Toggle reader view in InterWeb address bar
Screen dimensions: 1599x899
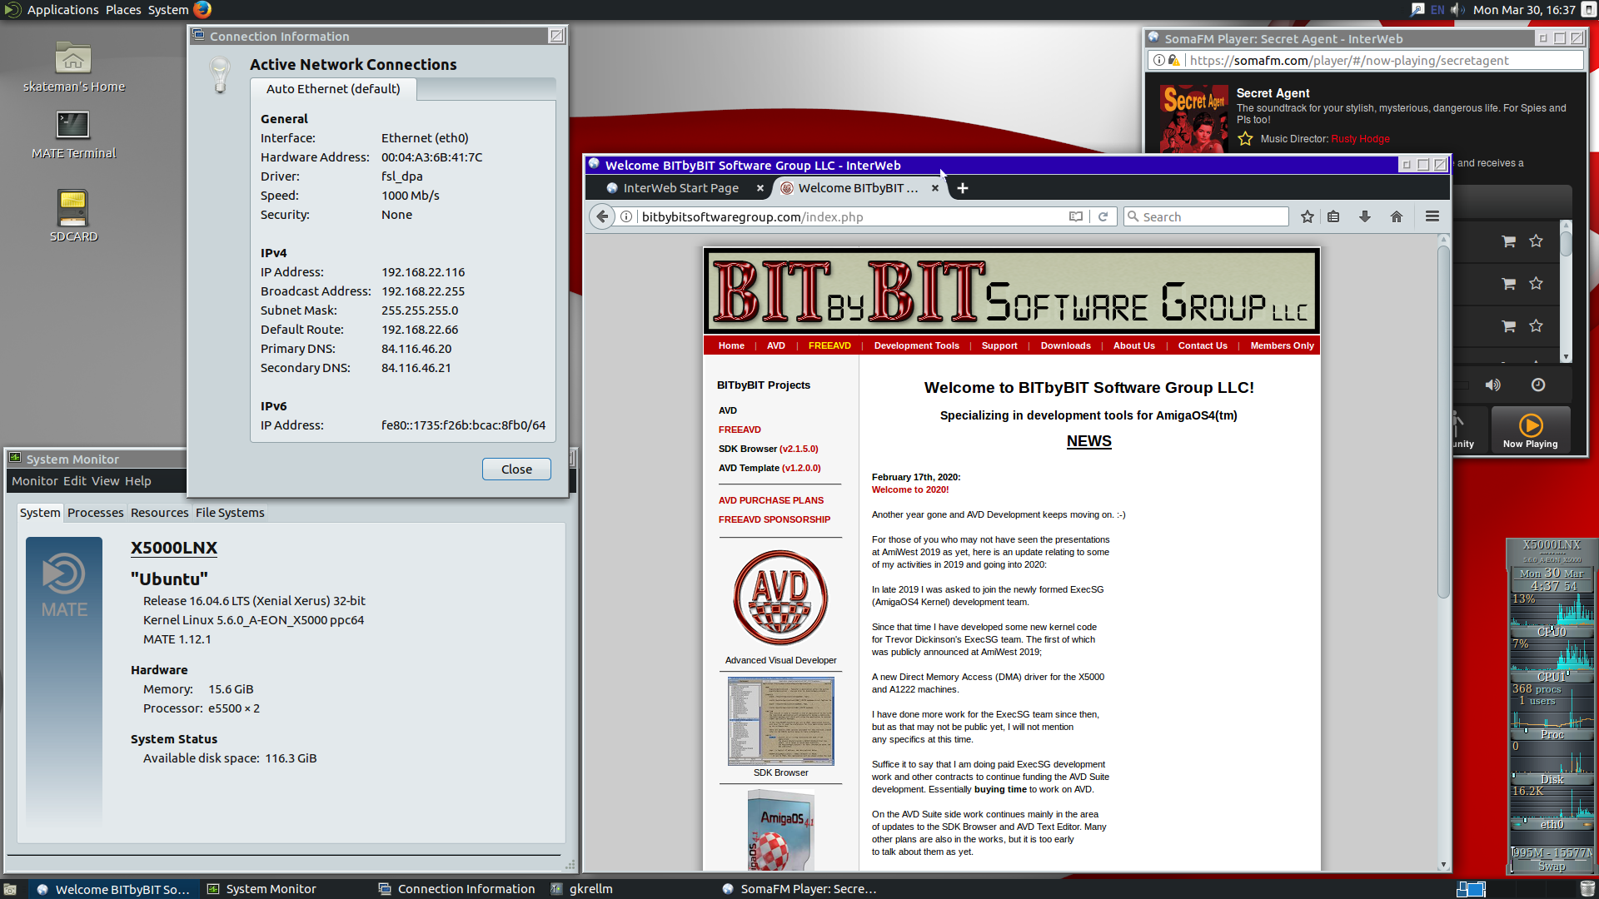[1076, 216]
